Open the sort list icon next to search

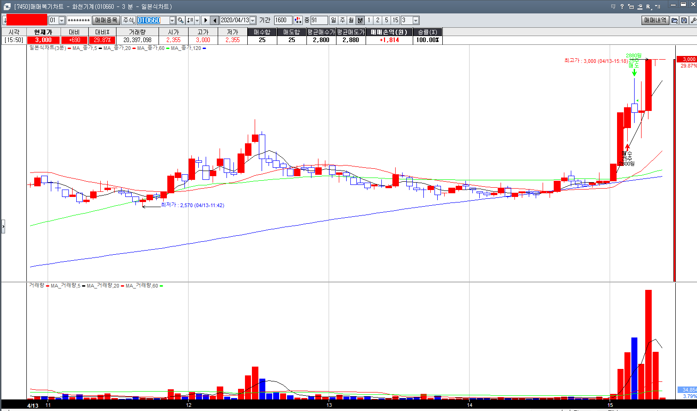pyautogui.click(x=190, y=20)
